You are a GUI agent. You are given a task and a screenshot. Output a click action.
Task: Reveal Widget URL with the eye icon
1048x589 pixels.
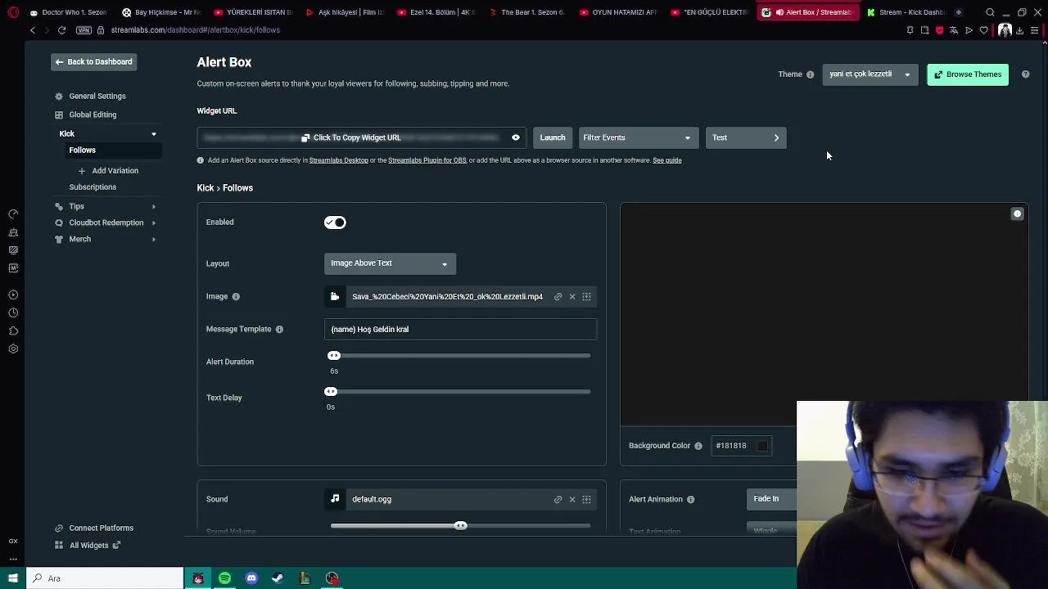516,137
